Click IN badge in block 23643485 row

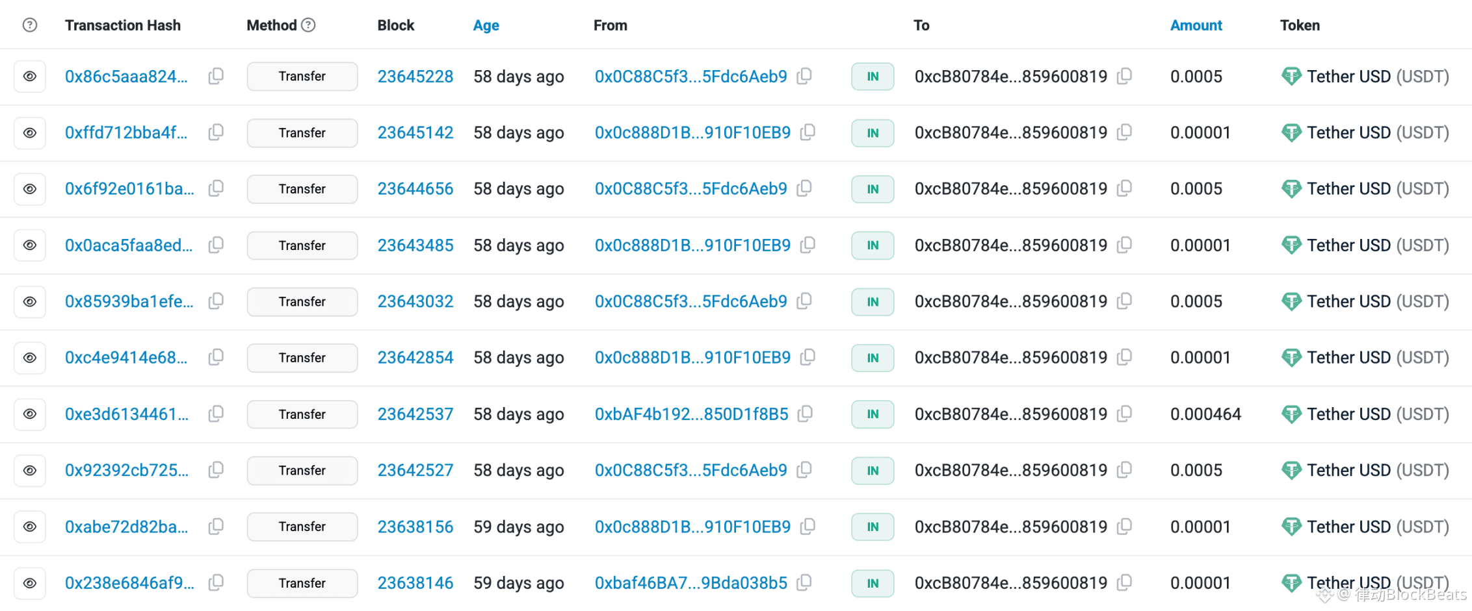[x=873, y=245]
